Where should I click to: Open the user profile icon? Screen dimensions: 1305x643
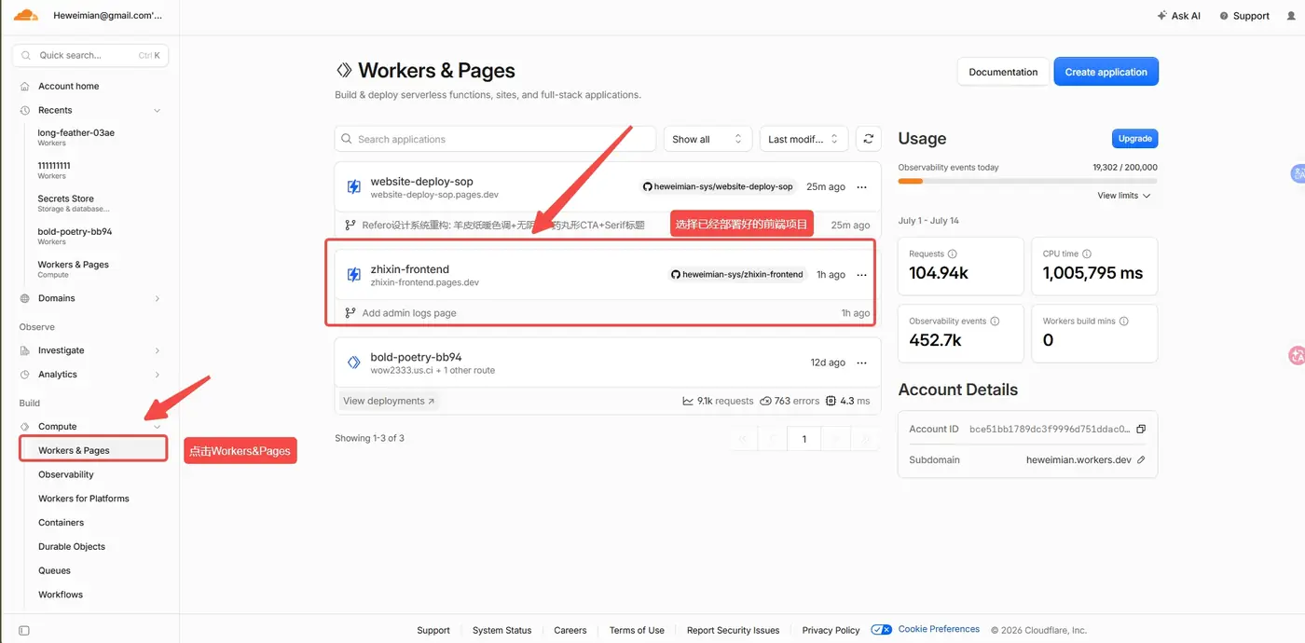point(1290,16)
